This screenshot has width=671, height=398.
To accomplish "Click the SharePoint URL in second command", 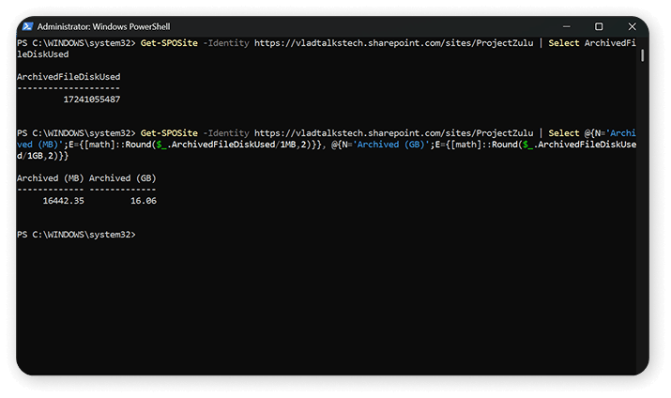I will click(x=396, y=133).
